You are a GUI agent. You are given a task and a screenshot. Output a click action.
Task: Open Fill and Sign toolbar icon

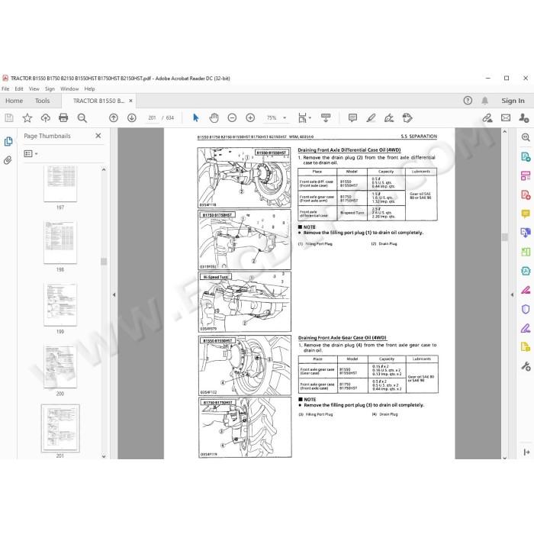click(487, 117)
